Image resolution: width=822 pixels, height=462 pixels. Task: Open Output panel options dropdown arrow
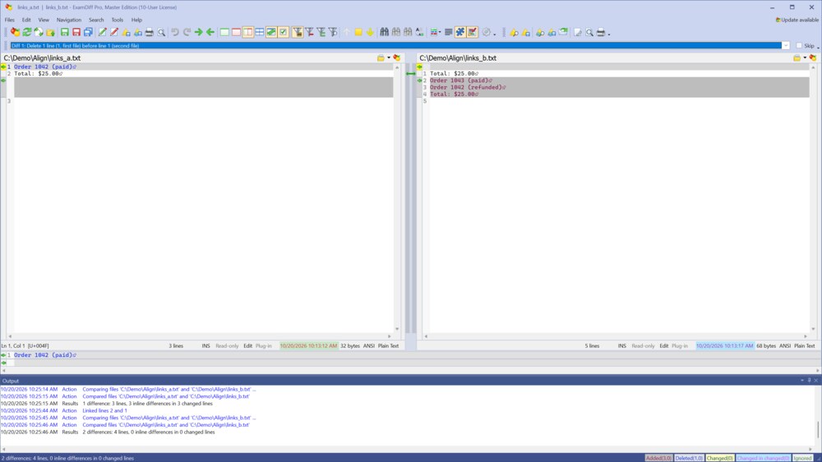(802, 381)
